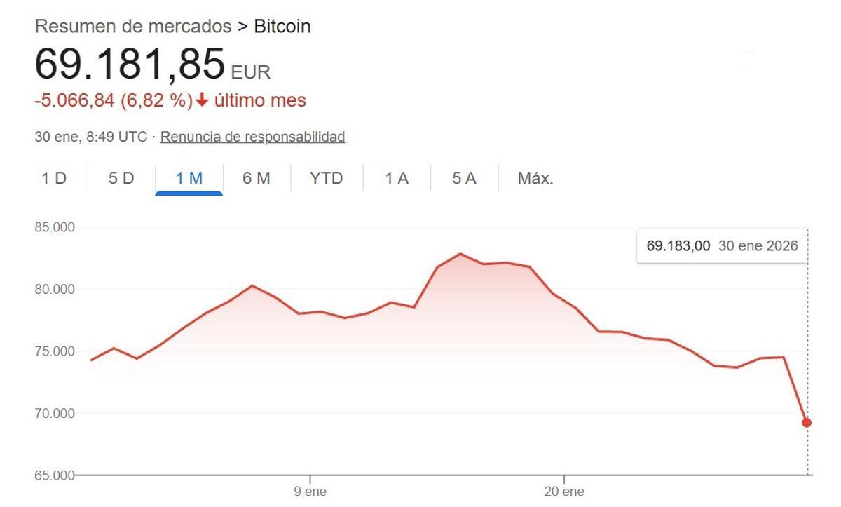Image resolution: width=841 pixels, height=507 pixels.
Task: Select the 5 A time range
Action: coord(463,178)
